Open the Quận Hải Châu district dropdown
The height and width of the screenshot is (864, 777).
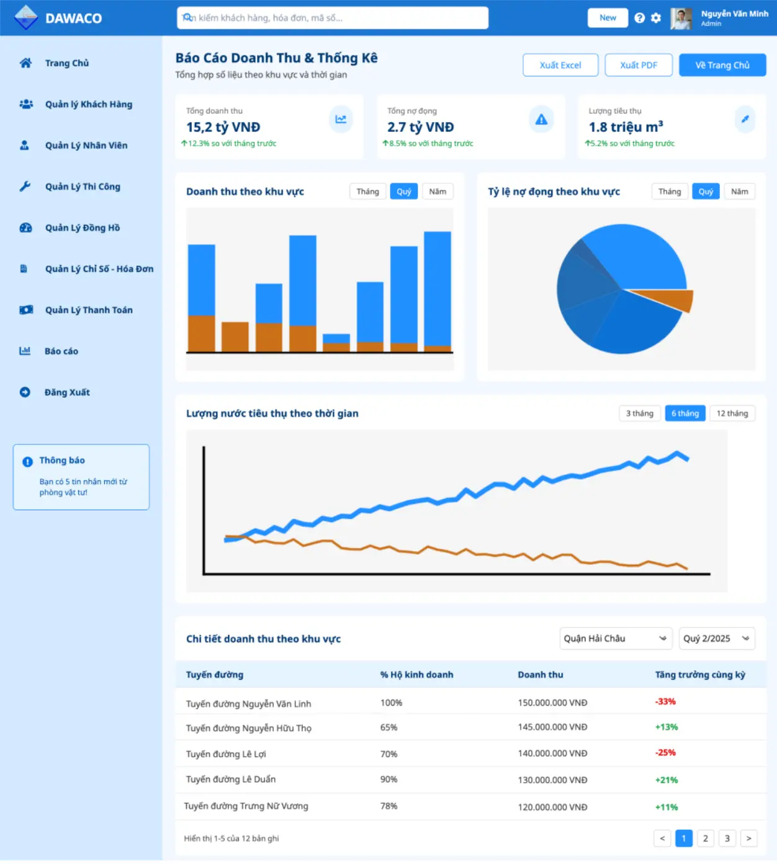click(x=615, y=639)
